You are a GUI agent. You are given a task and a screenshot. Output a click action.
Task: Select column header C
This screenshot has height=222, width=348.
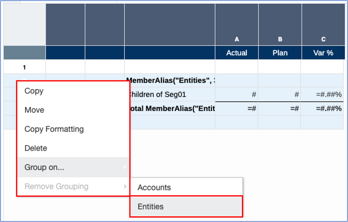pos(324,39)
